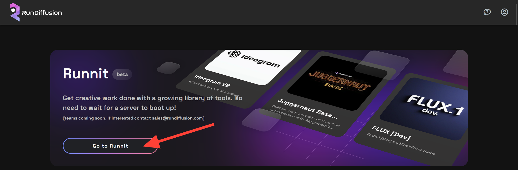The image size is (518, 170).
Task: Open the help chat icon
Action: click(x=487, y=12)
